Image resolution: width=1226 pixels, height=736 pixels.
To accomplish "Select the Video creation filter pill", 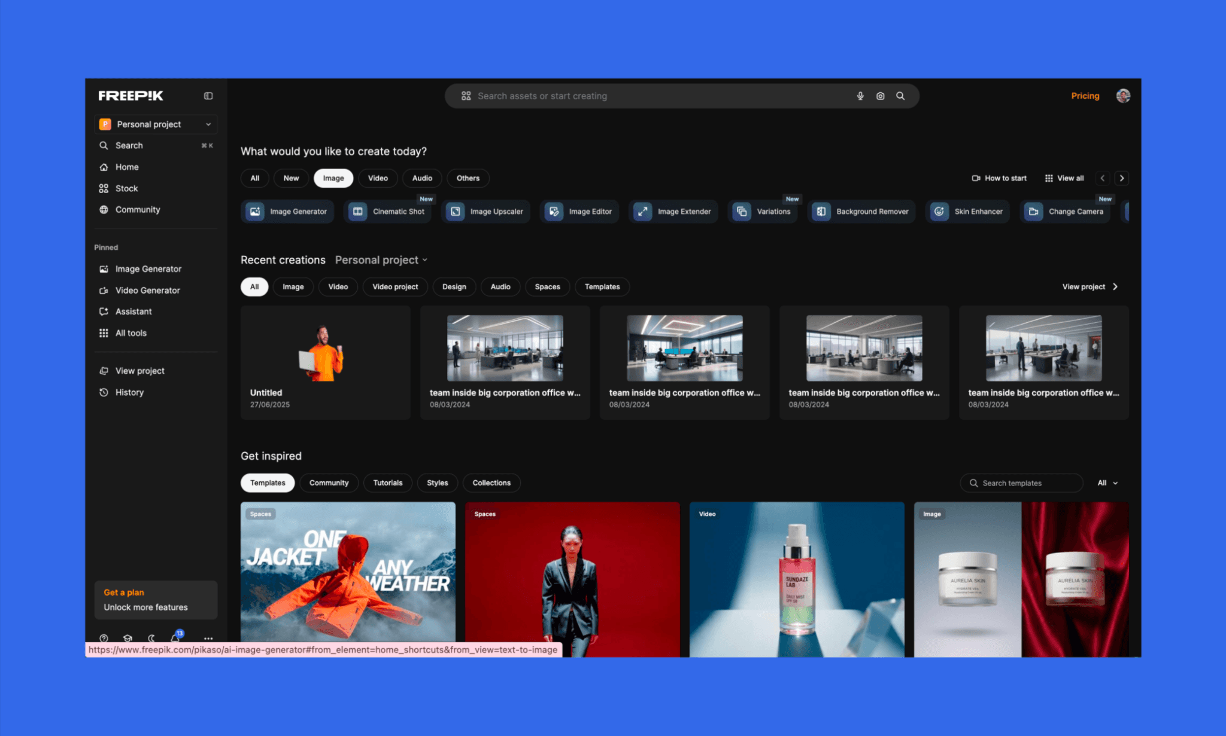I will coord(378,178).
